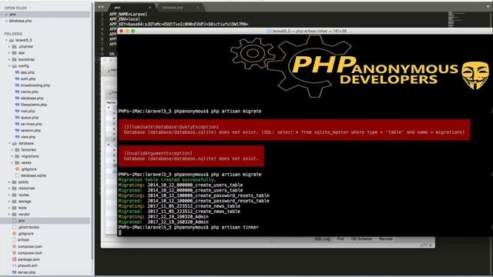
Task: Open DB Schema tab in background window
Action: 361,239
